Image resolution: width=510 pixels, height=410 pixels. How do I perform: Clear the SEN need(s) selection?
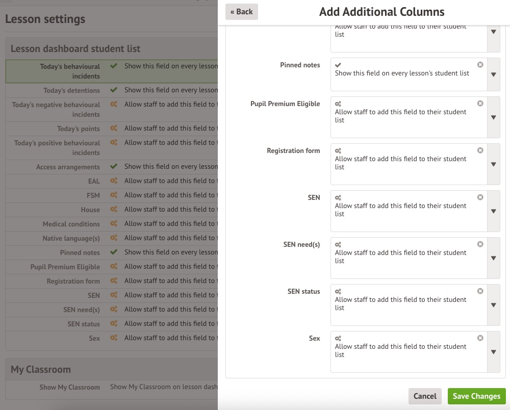[480, 244]
